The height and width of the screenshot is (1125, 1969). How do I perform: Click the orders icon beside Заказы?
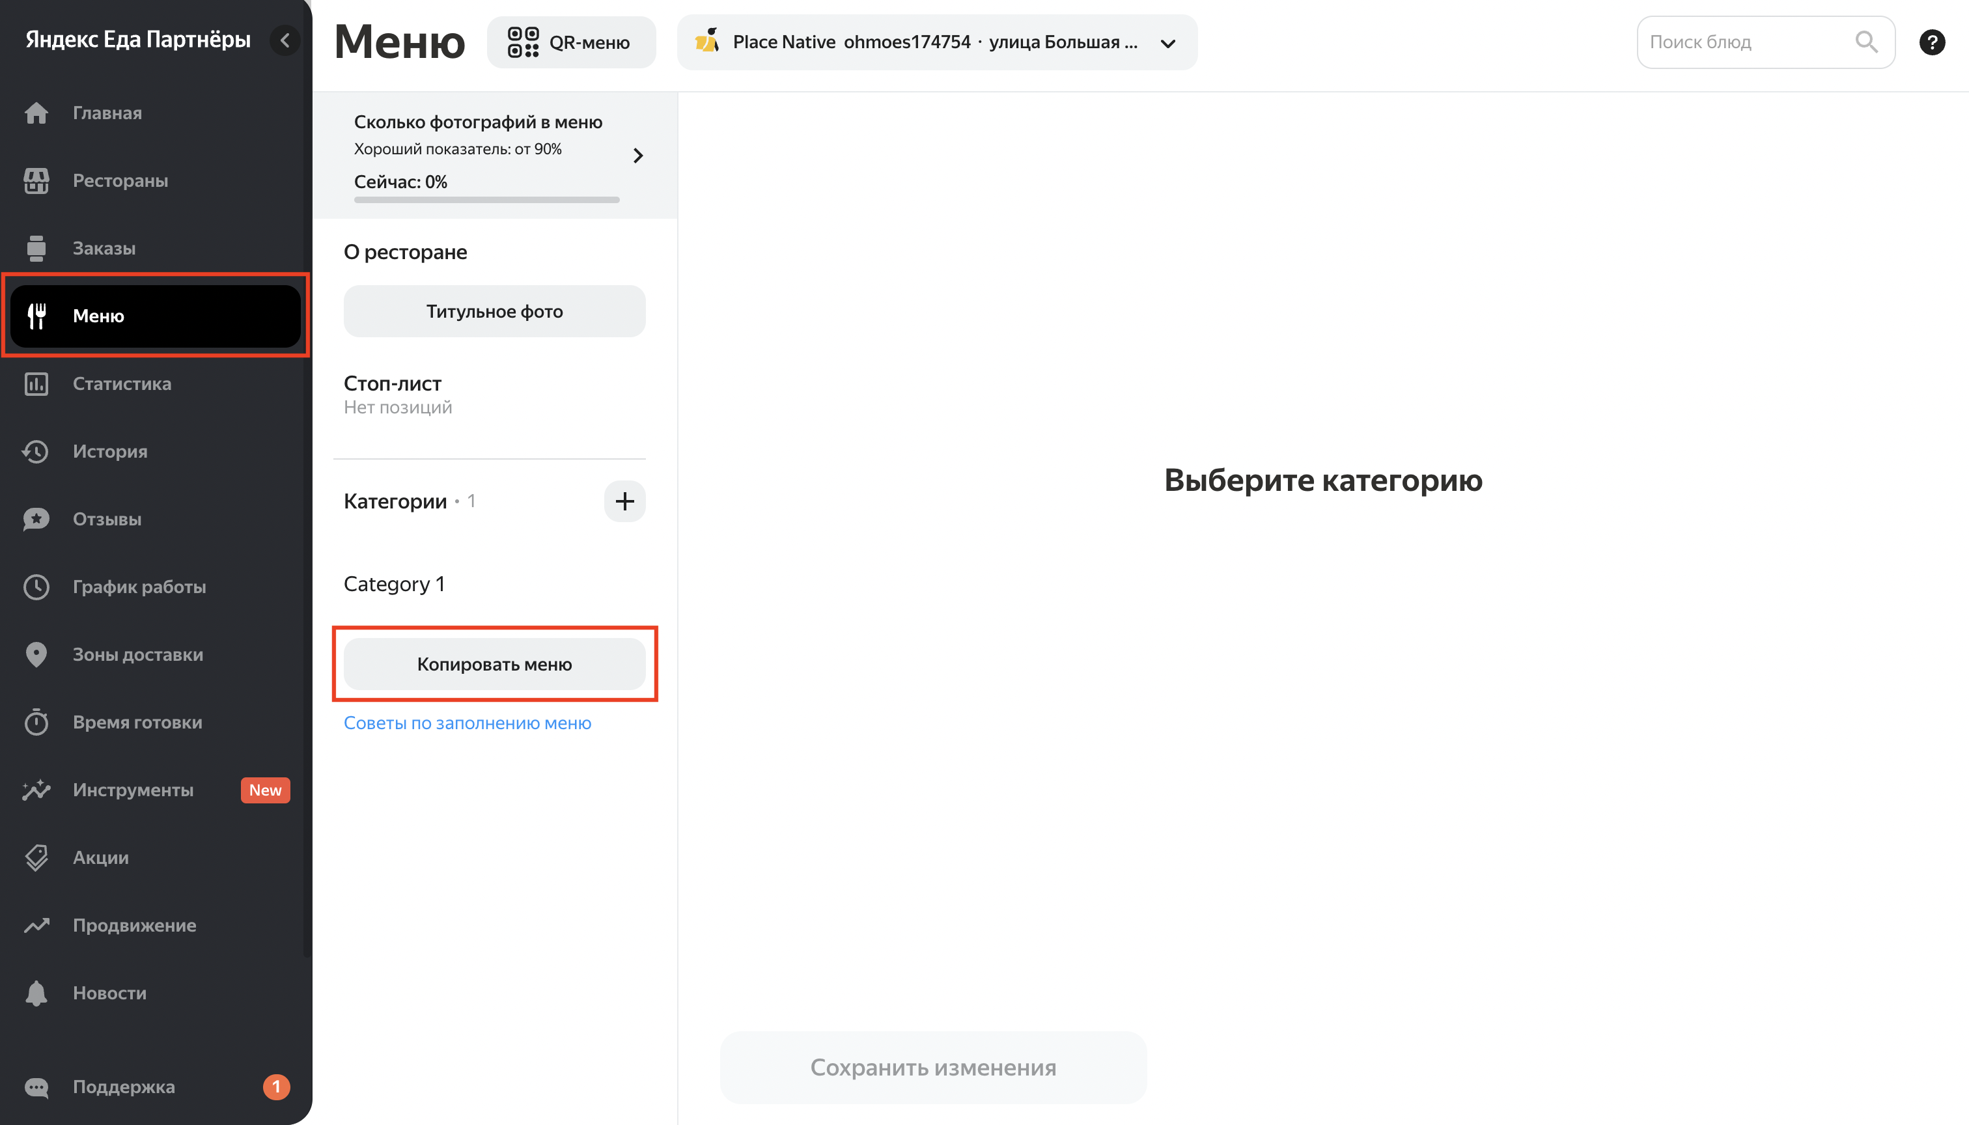(x=36, y=248)
